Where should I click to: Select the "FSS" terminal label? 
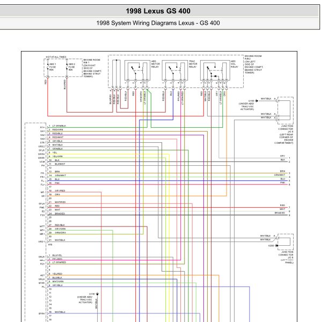coord(42,215)
